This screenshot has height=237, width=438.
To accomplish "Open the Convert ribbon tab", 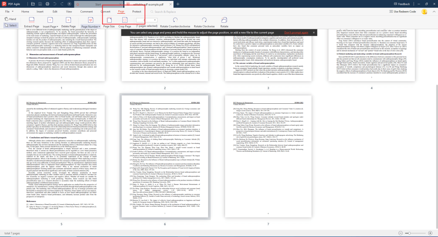I will 106,12.
